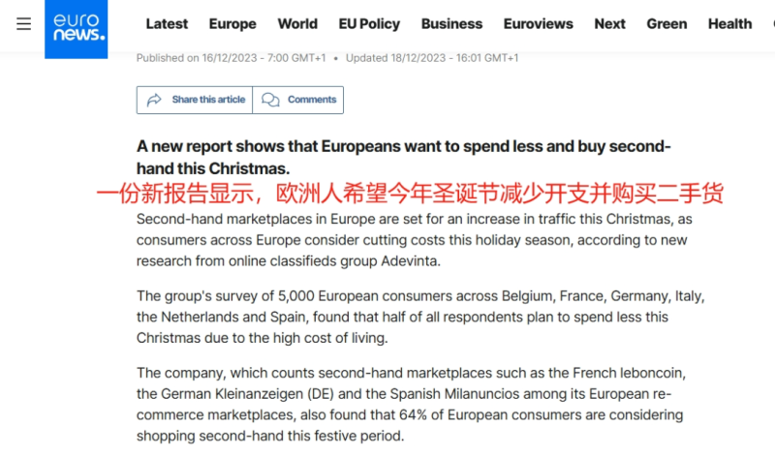This screenshot has width=775, height=456.
Task: Open the Latest section
Action: (167, 24)
